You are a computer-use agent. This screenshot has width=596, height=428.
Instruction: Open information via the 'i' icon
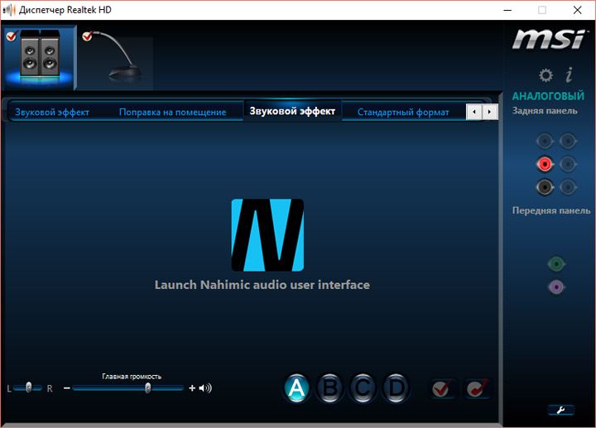(x=569, y=75)
